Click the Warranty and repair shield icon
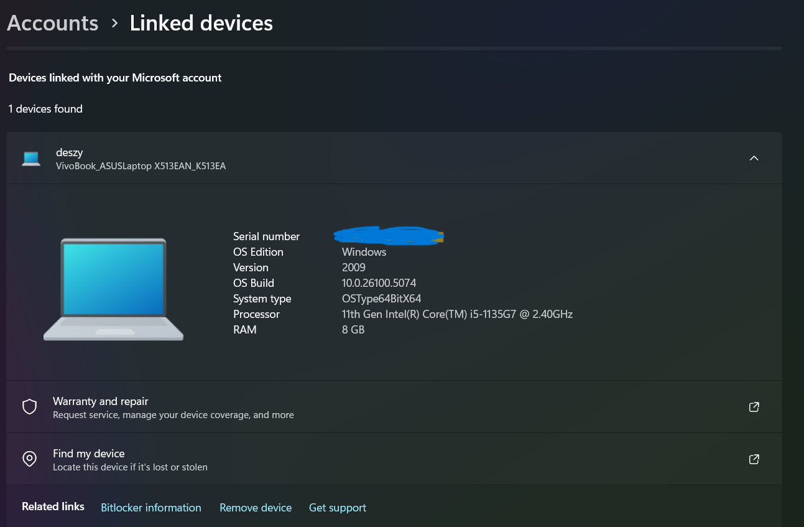This screenshot has width=804, height=527. pyautogui.click(x=29, y=407)
